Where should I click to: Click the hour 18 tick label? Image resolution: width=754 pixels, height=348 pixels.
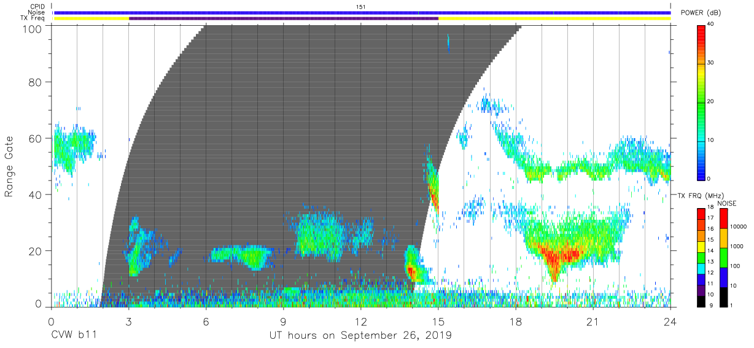pos(516,322)
